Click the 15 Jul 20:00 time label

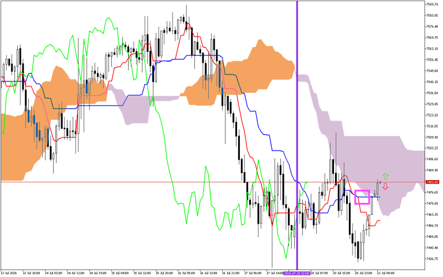tap(164, 274)
